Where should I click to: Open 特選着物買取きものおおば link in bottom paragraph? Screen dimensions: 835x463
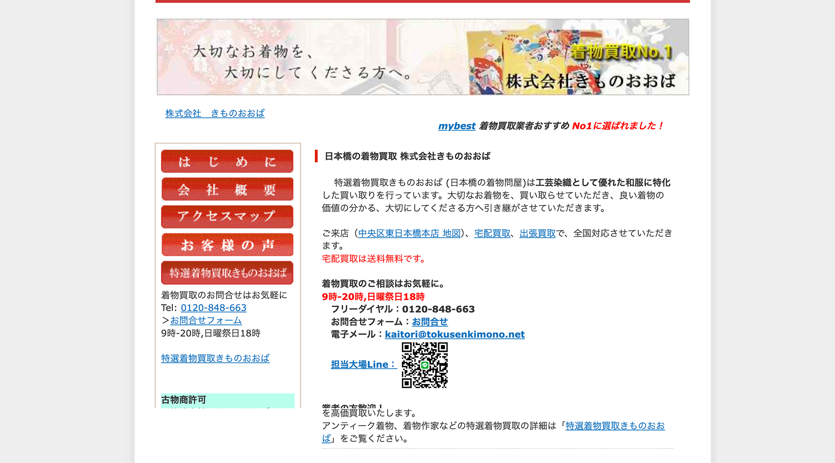615,426
